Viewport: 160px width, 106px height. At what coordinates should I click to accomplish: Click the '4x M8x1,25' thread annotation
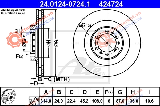[x=85, y=24]
